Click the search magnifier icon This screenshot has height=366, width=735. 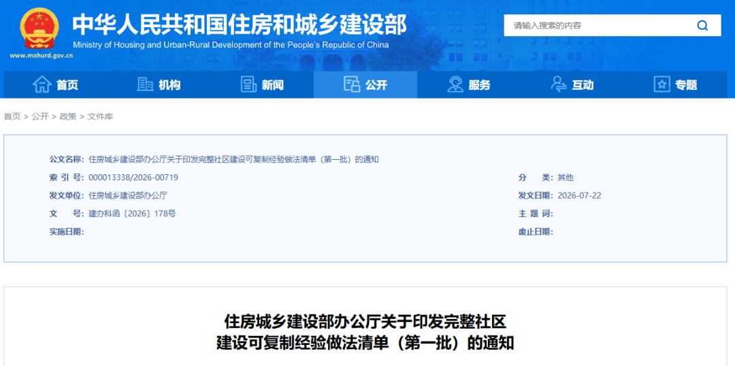[x=702, y=25]
